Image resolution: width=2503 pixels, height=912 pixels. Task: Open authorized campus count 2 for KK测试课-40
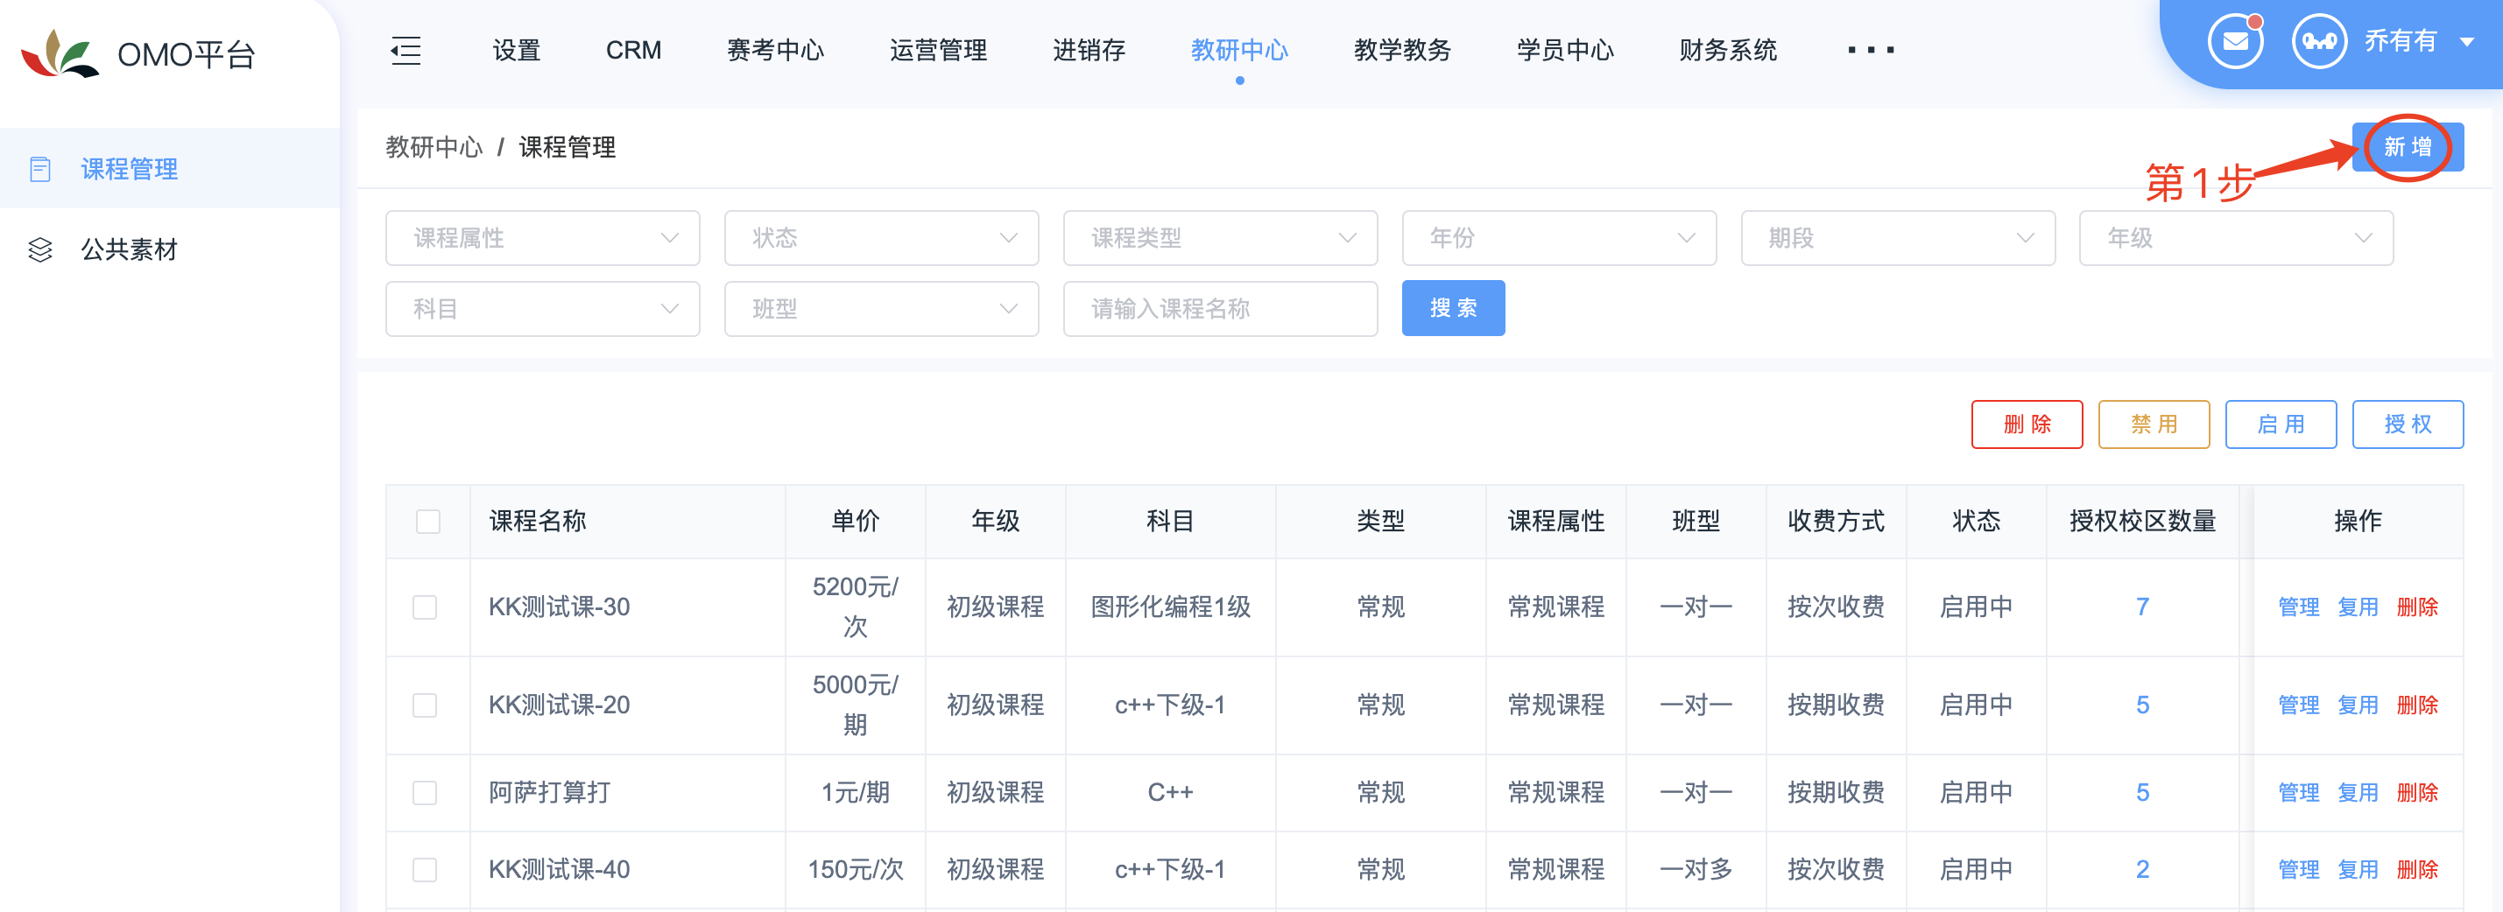click(x=2141, y=869)
